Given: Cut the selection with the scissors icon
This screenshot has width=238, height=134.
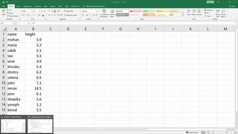Looking at the screenshot, I should pyautogui.click(x=9, y=10).
